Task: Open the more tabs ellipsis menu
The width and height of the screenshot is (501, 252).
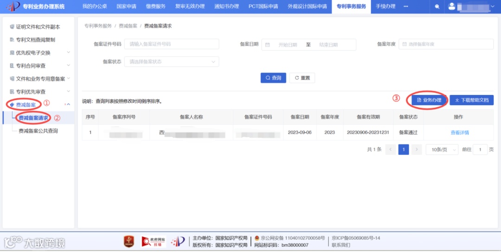Action: coord(406,6)
